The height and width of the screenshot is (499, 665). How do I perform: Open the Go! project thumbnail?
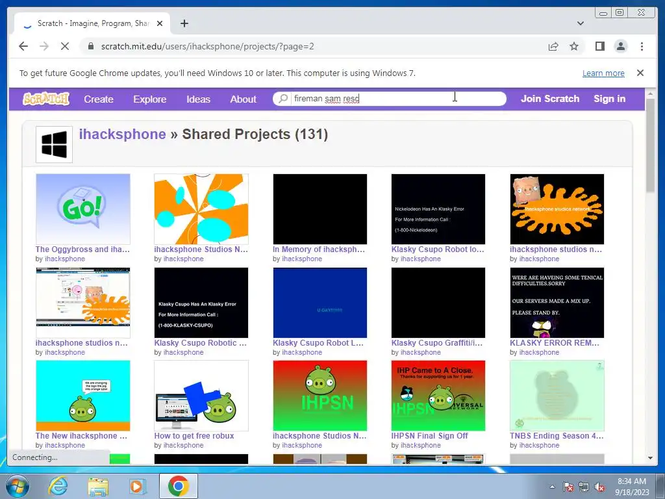pos(82,209)
